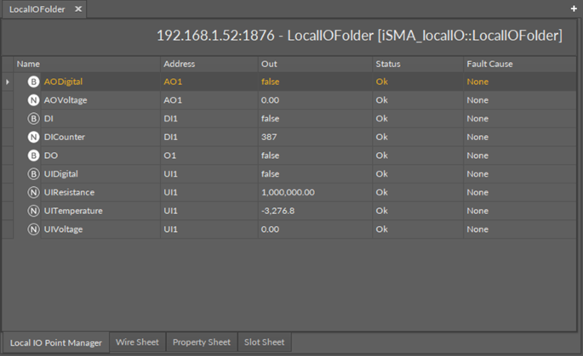Close the LocalIOFolder tab
The width and height of the screenshot is (583, 356).
[77, 8]
